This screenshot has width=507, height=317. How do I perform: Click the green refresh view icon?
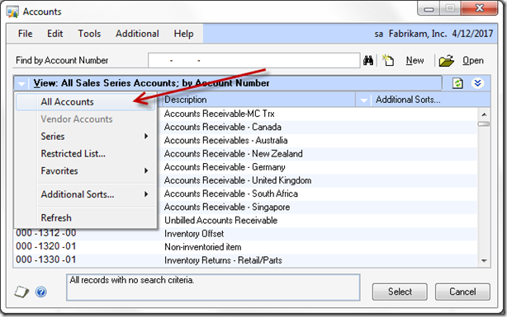tap(457, 83)
